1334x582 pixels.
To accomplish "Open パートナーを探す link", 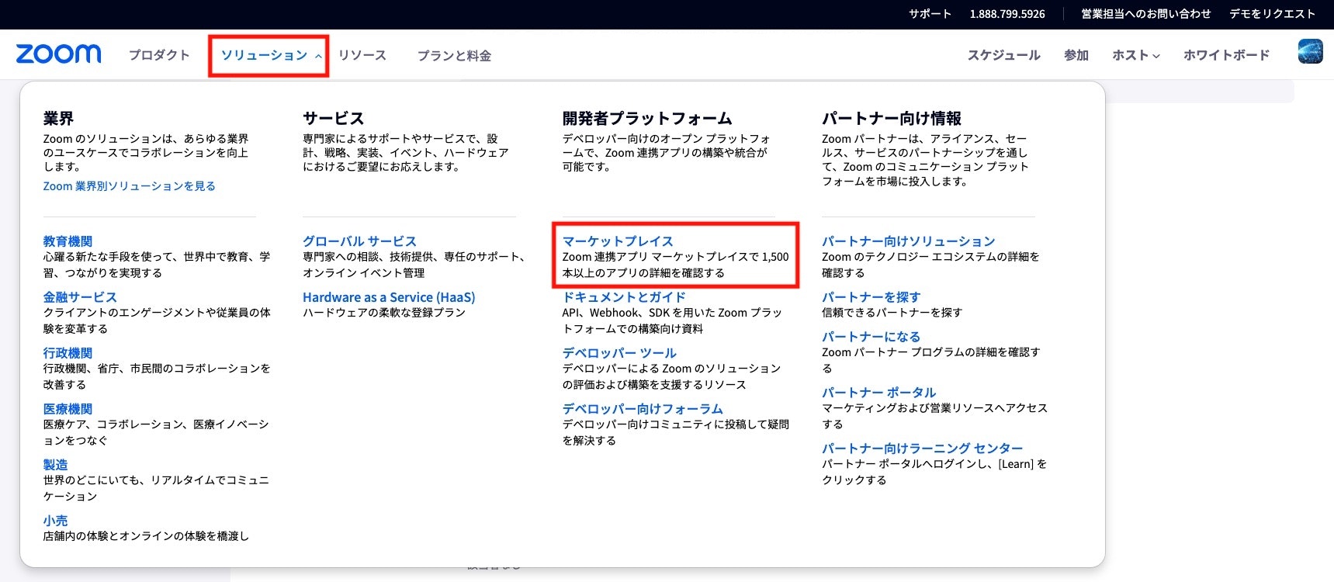I will coord(871,297).
